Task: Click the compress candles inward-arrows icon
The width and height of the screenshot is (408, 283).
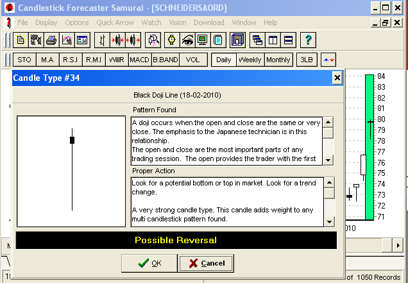Action: (117, 40)
